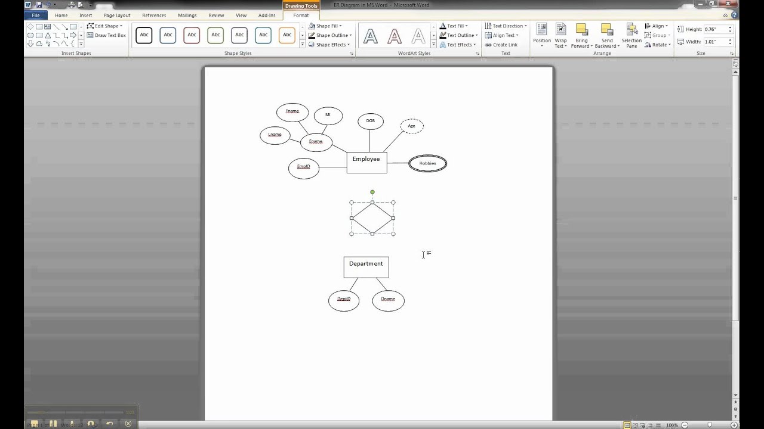Switch to the Mailings tab
This screenshot has height=429, width=764.
coord(187,15)
